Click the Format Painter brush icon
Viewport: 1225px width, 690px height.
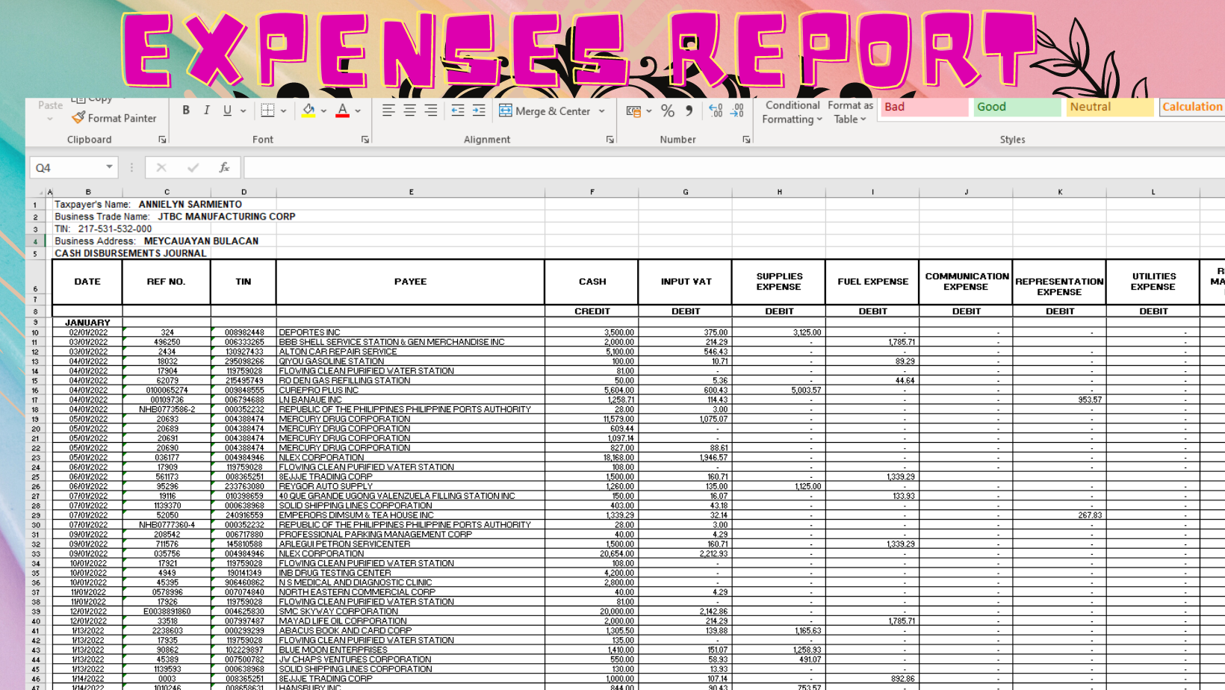(x=78, y=118)
